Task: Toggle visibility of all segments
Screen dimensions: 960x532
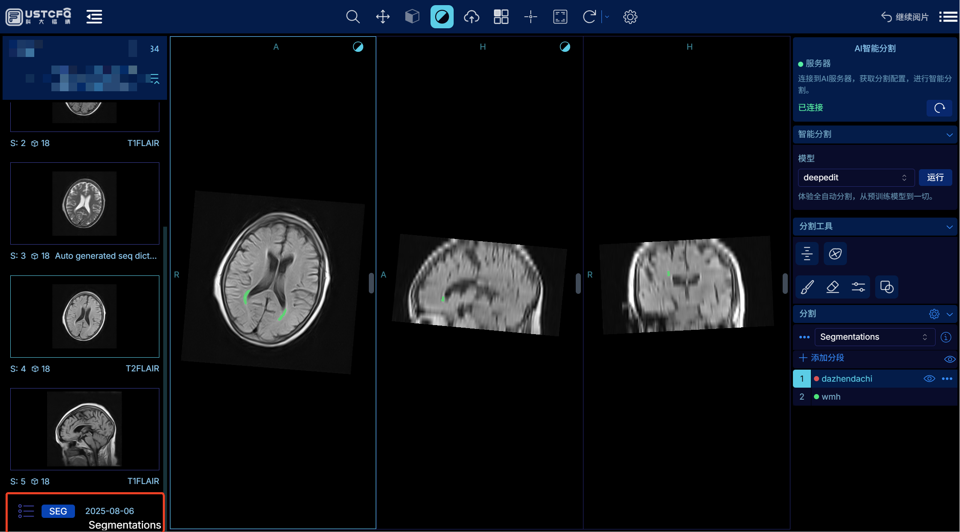Action: [x=949, y=359]
